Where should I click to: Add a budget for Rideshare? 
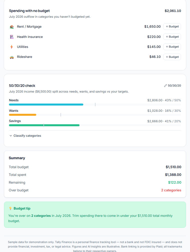pos(172,57)
